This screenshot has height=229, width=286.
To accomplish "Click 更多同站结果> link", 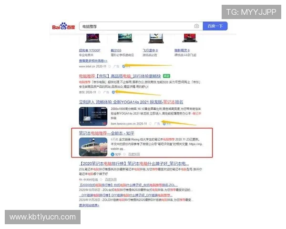I will 89,206.
